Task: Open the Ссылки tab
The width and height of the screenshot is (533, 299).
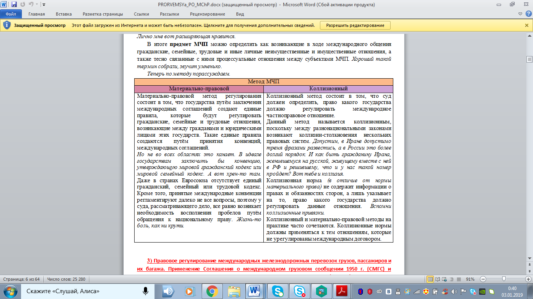Action: tap(141, 14)
